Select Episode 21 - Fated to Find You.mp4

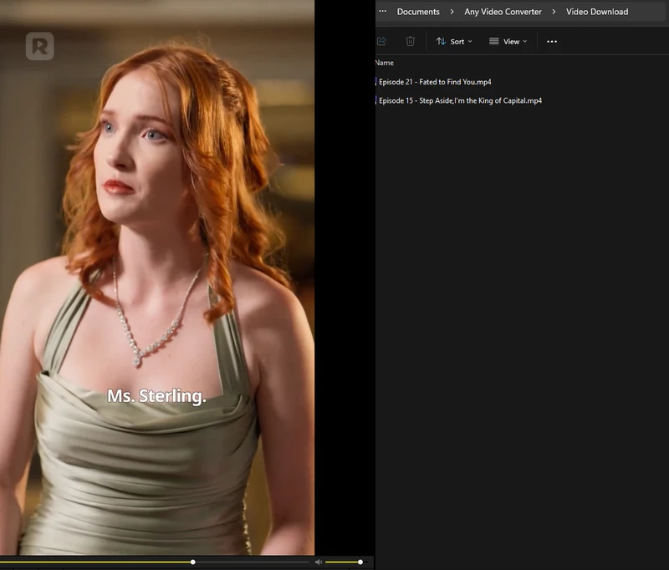click(x=435, y=82)
